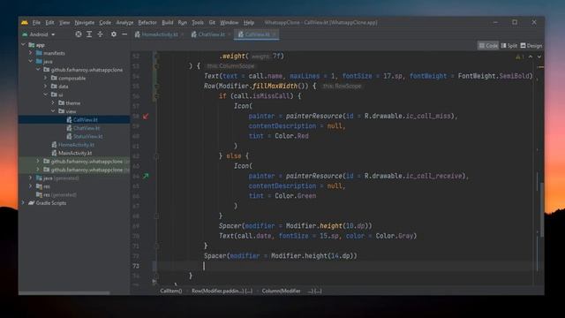The width and height of the screenshot is (565, 318).
Task: Expand Gradle Scripts node
Action: coord(24,203)
